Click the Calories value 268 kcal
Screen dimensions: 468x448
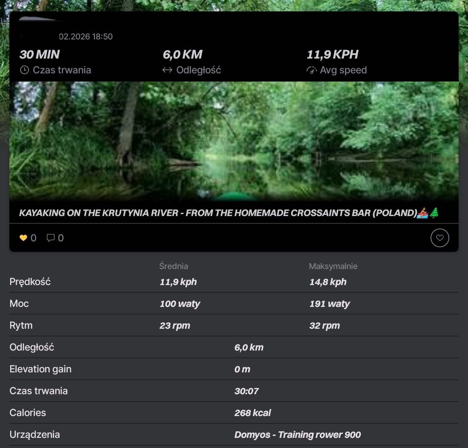252,413
